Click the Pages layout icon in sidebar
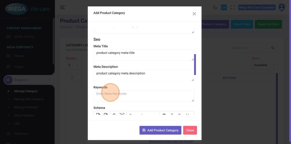The image size is (291, 144). click(8, 67)
